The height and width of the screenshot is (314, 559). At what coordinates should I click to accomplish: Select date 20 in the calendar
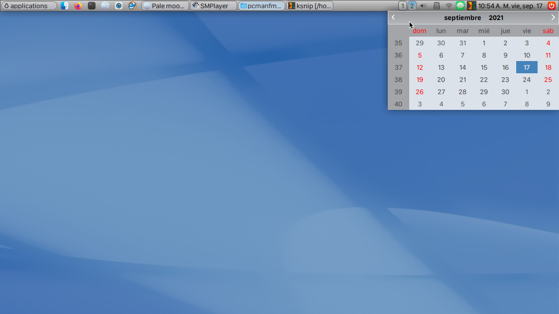click(441, 79)
